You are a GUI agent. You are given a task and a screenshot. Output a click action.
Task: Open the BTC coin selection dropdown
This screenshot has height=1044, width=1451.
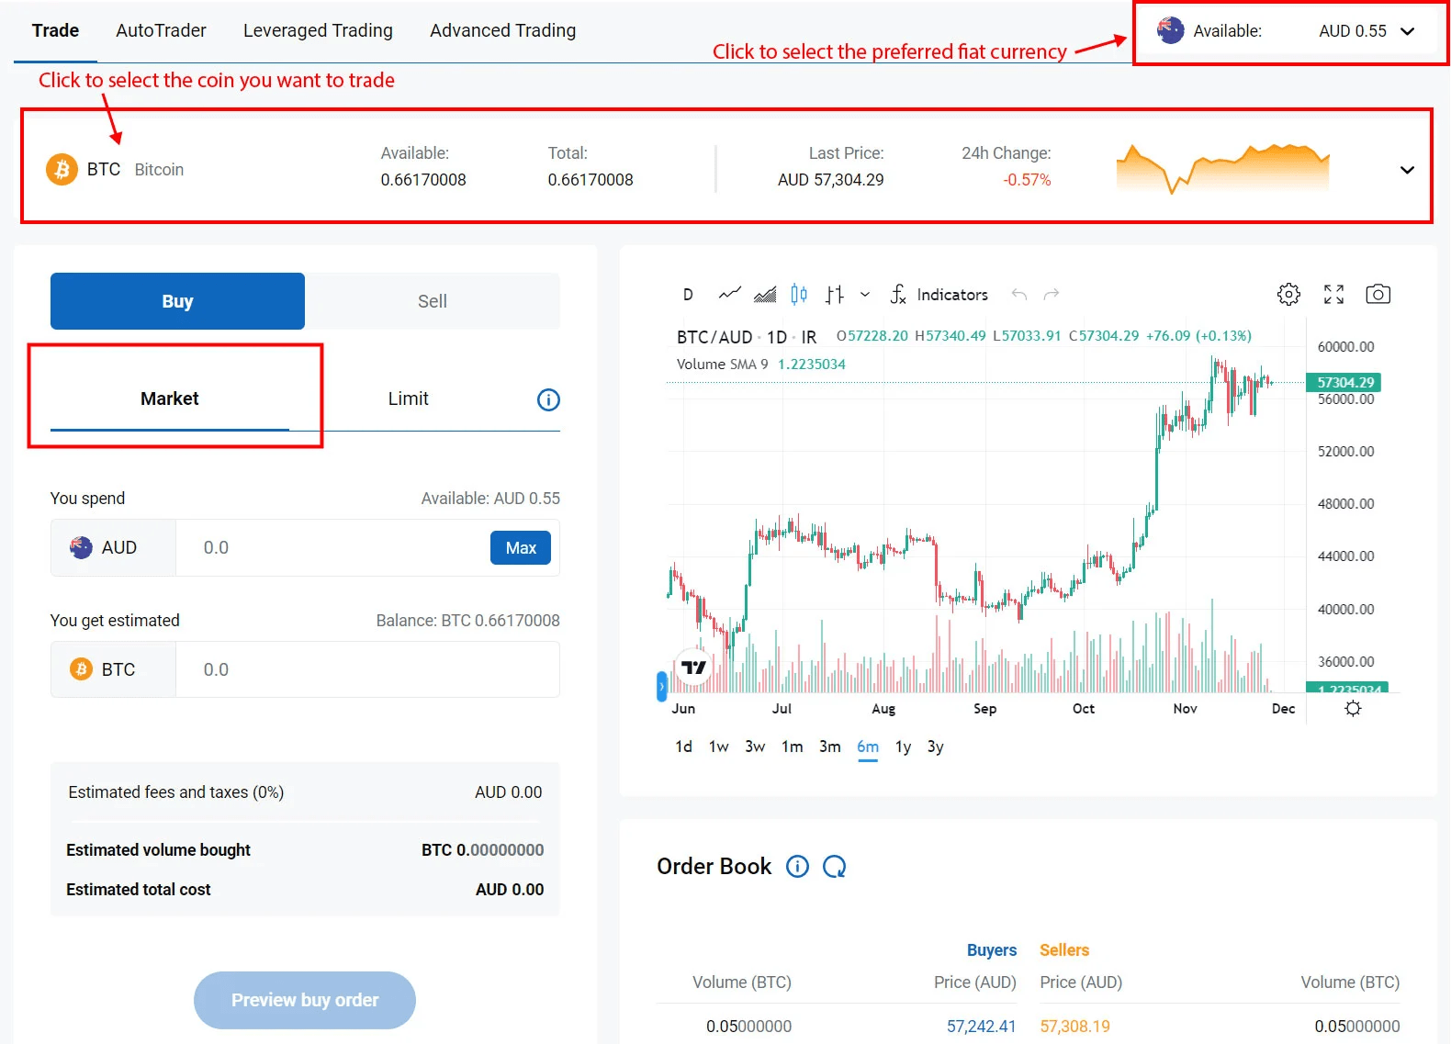coord(1406,169)
